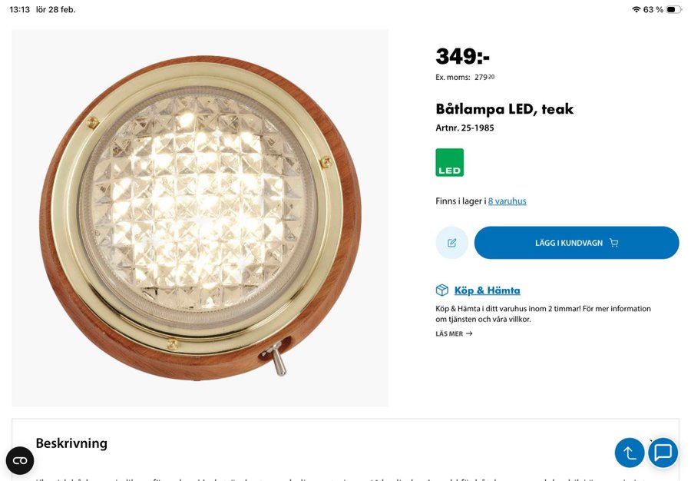Tap the Ex. moms price line

coord(465,77)
